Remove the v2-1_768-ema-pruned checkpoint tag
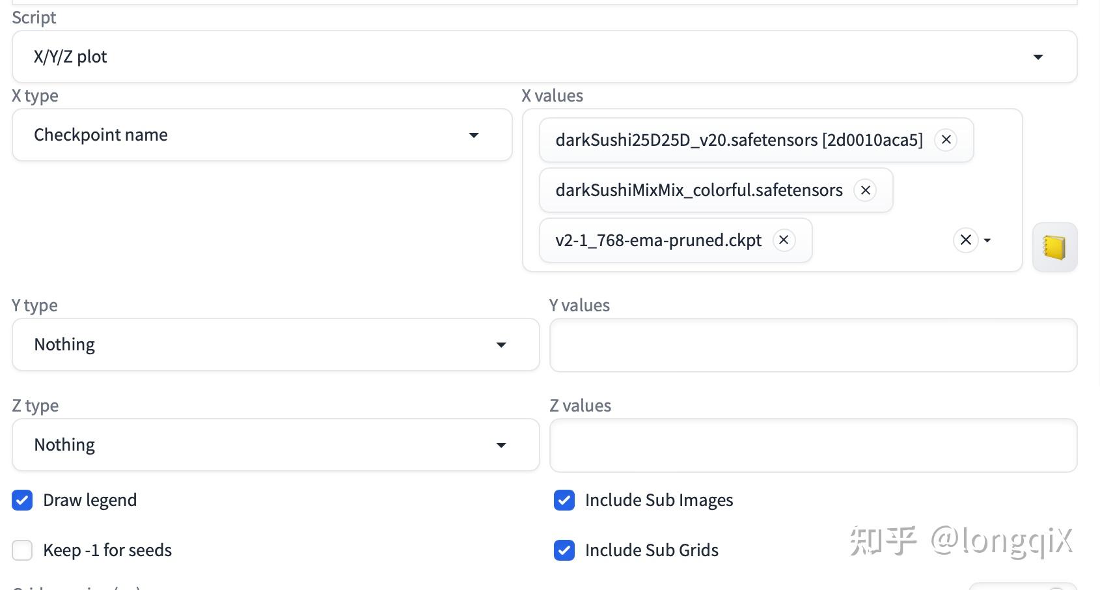The image size is (1100, 590). pos(784,240)
